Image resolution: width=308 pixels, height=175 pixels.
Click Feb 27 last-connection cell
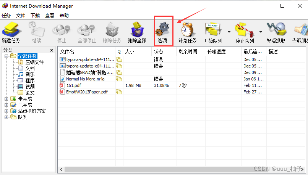point(253,92)
